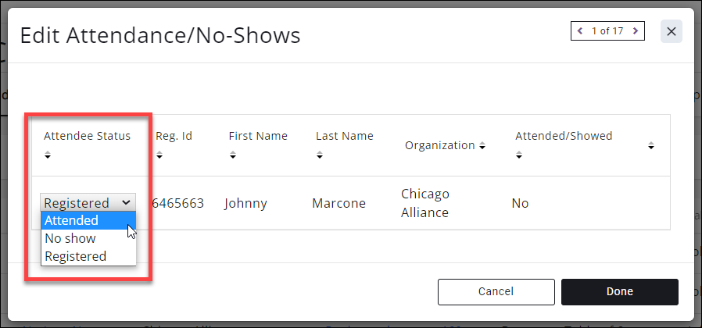Pick Registered option in dropdown list
This screenshot has height=328, width=702.
point(76,255)
